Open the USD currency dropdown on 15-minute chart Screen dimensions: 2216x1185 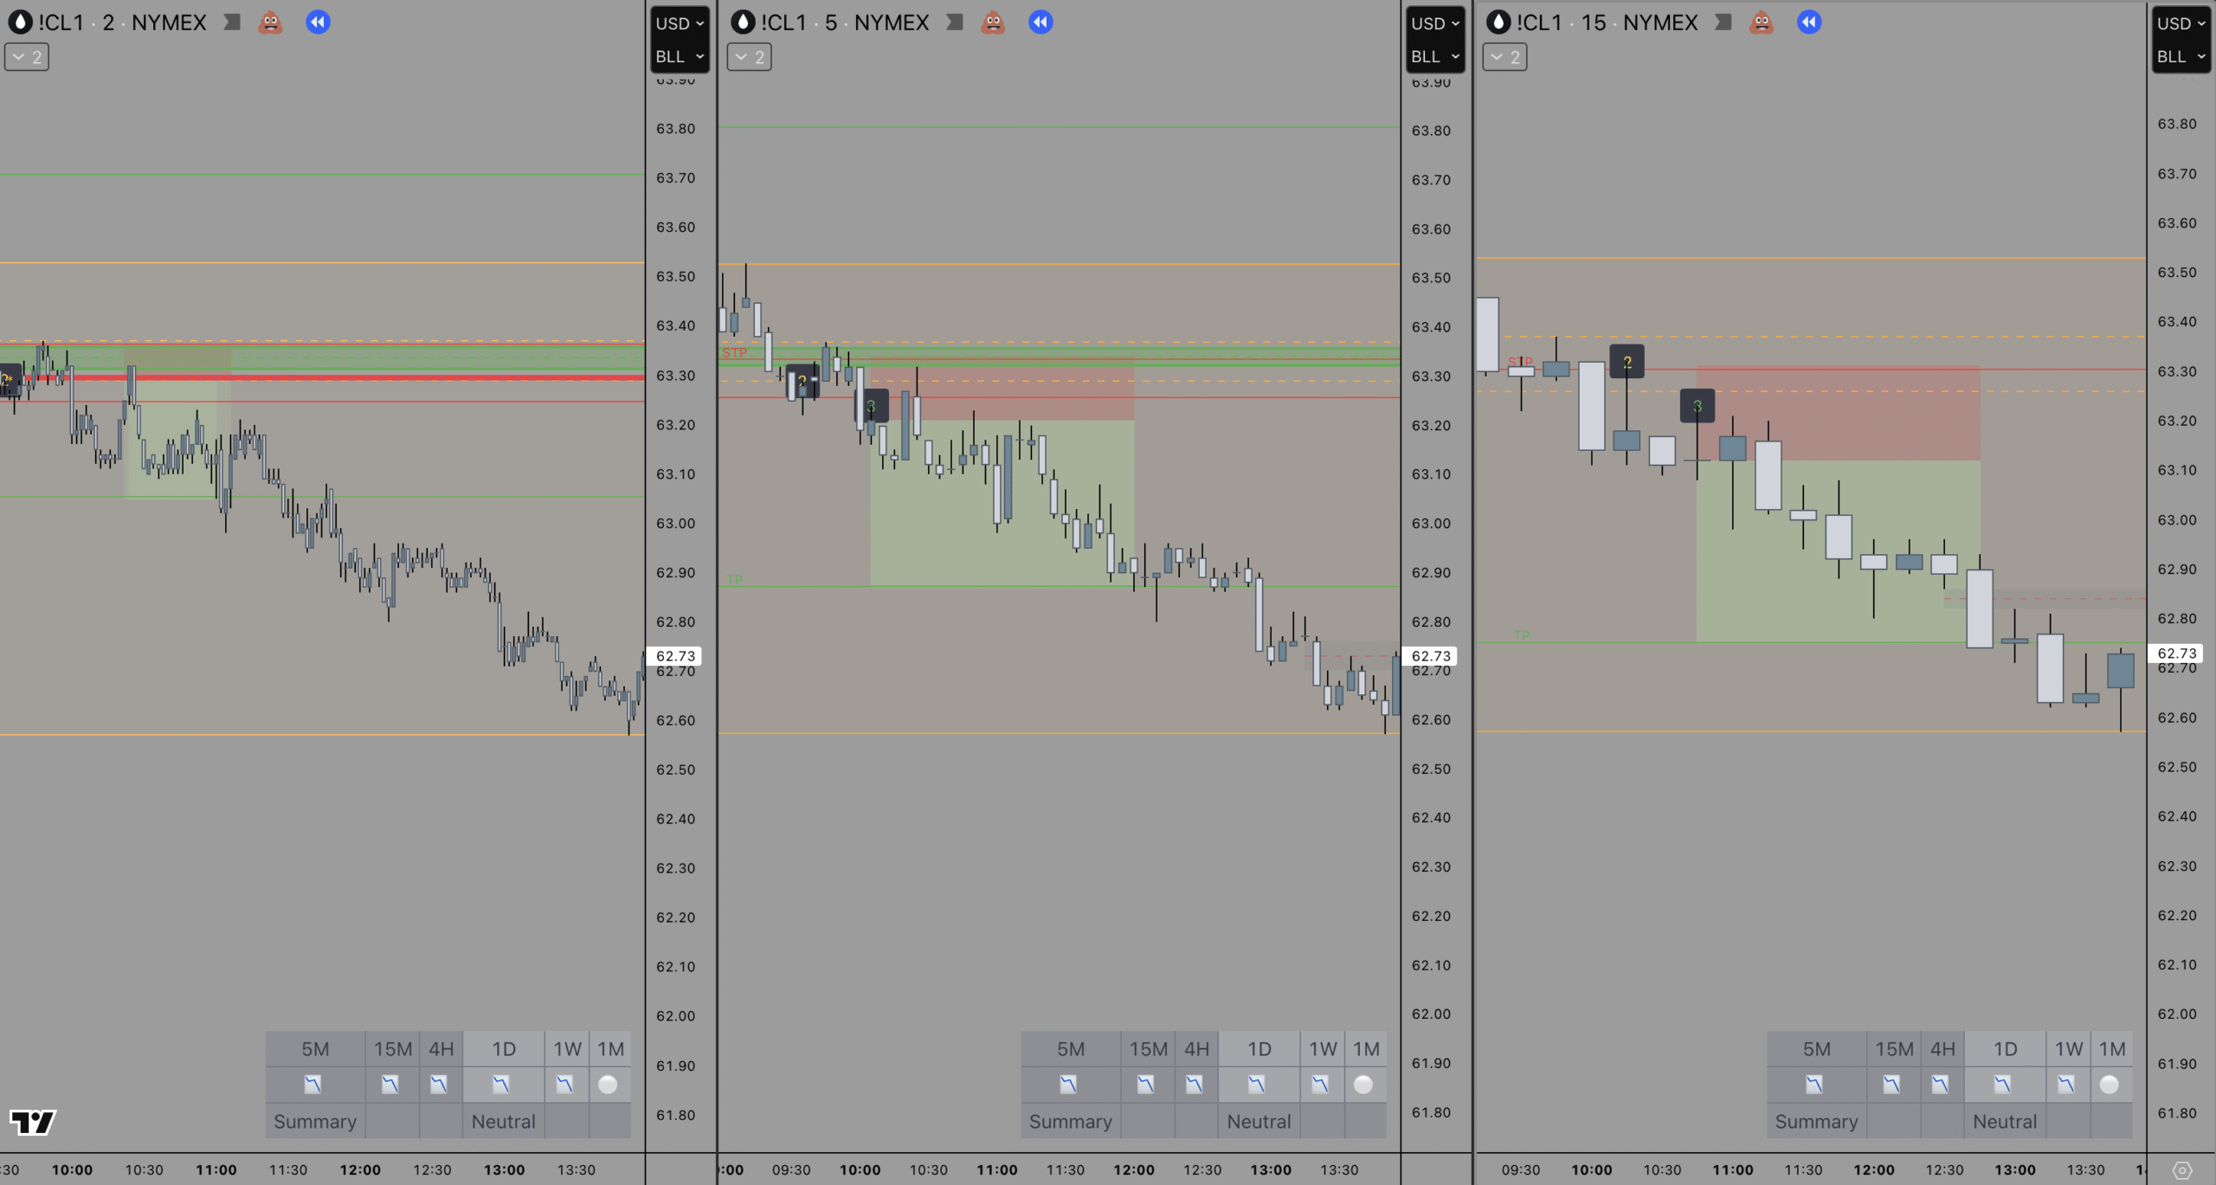click(x=2180, y=24)
